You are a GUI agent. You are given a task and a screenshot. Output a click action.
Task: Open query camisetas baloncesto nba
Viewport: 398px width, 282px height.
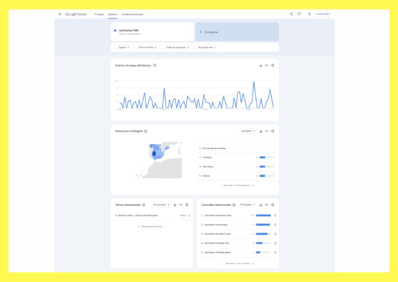[x=217, y=215]
